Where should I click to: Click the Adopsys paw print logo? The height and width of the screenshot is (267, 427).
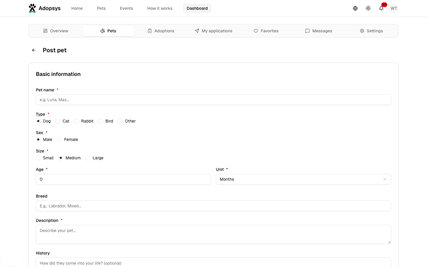pos(32,8)
